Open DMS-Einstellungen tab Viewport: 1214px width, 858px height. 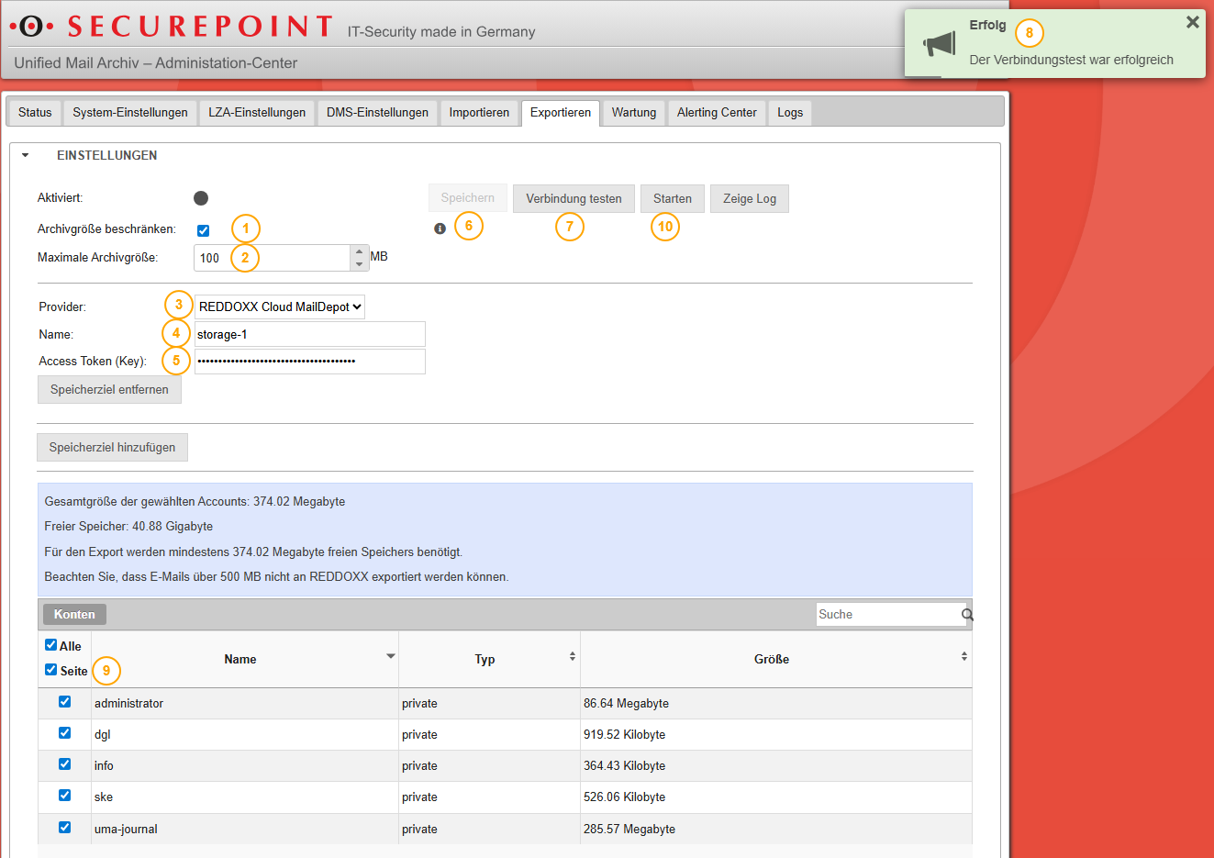(x=377, y=113)
